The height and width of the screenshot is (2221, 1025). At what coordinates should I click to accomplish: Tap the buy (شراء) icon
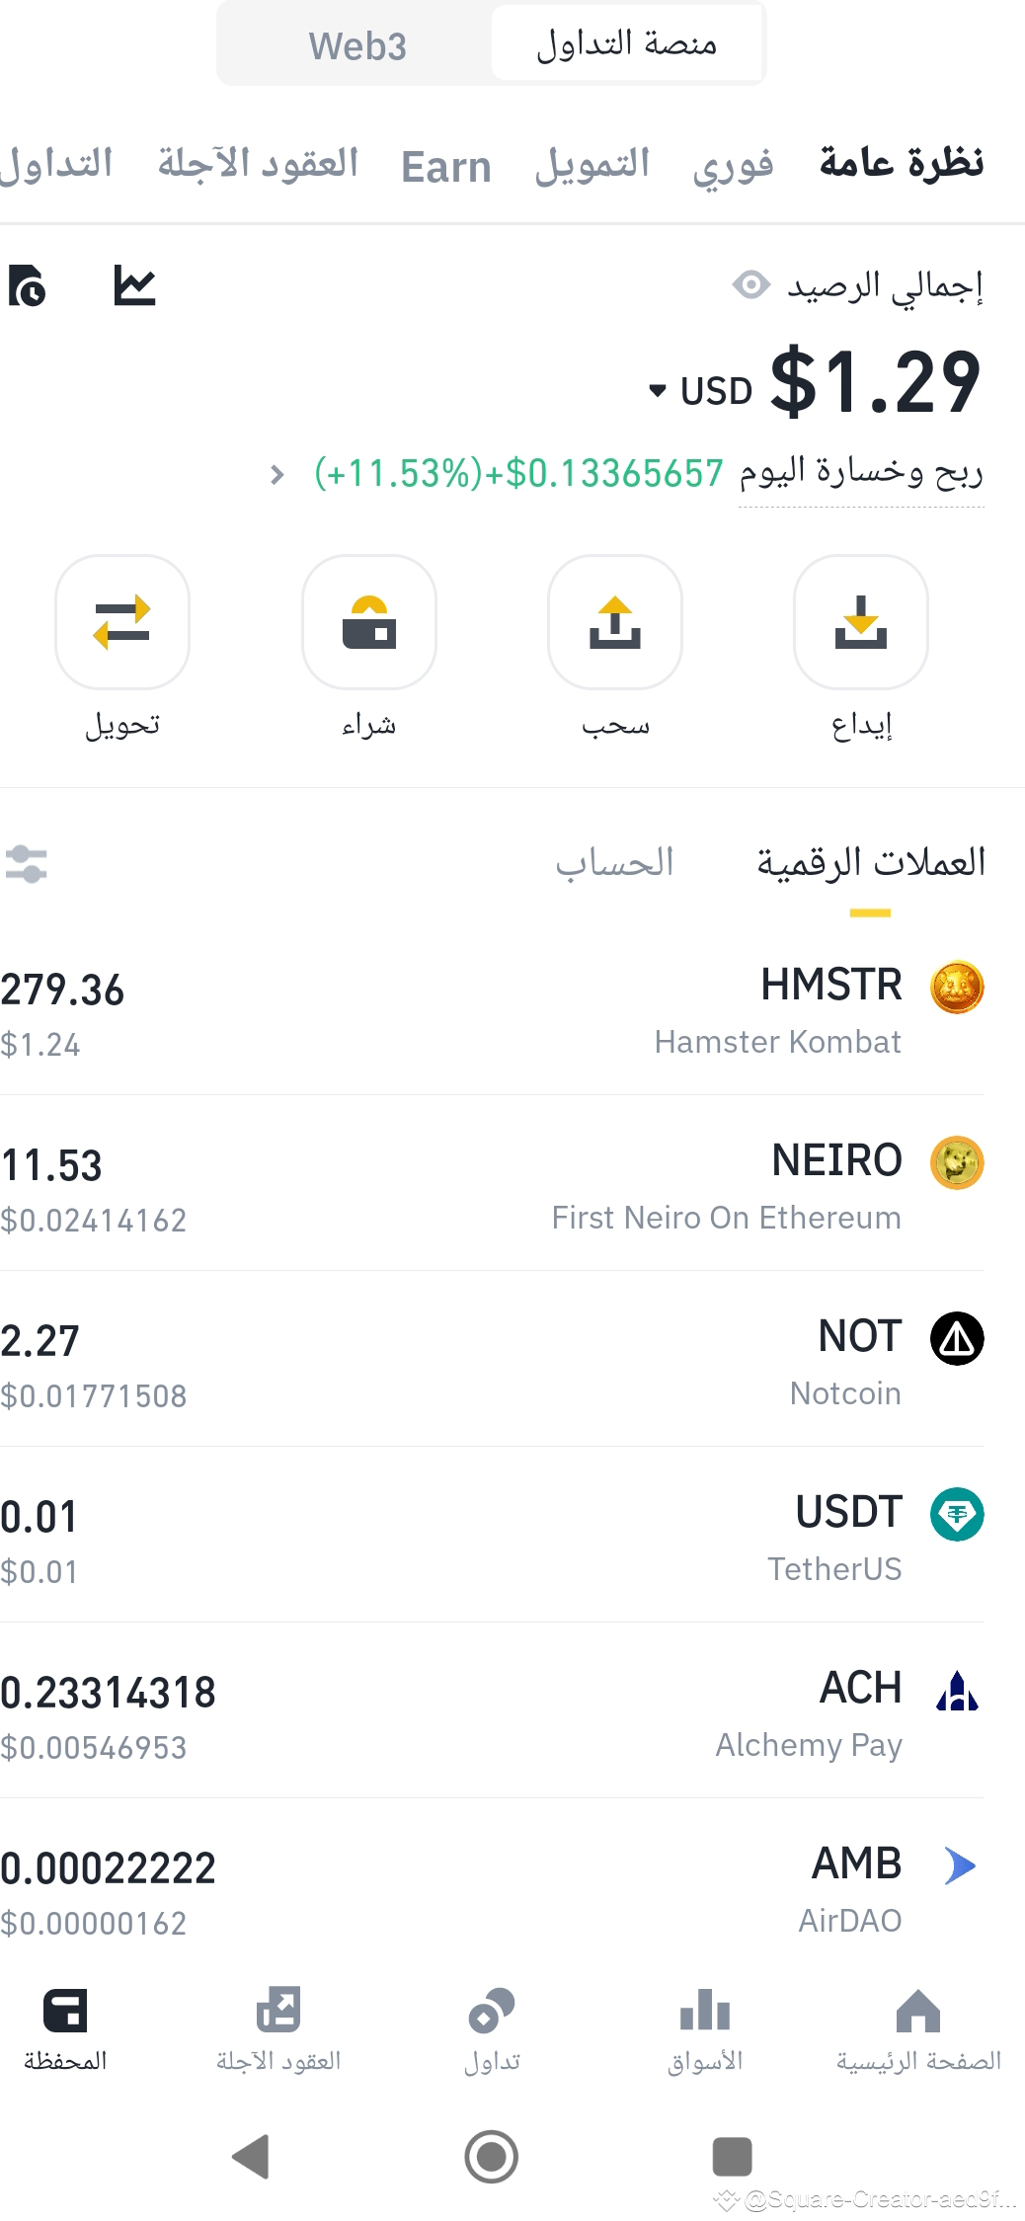(x=369, y=621)
